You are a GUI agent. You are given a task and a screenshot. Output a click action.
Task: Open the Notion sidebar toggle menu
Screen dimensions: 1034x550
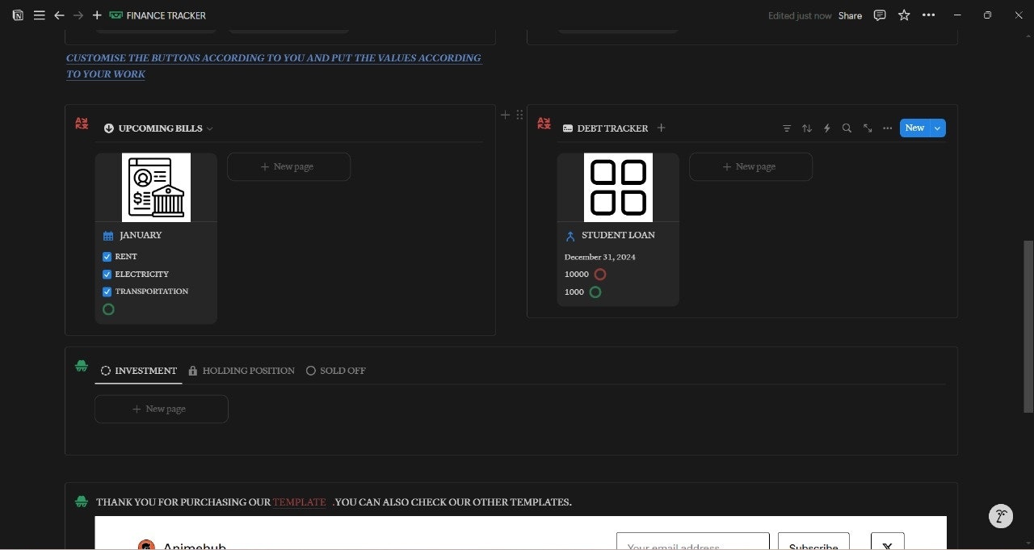click(x=39, y=15)
